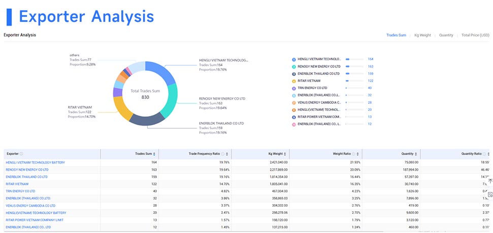
Task: Click the teal RENOGY donut chart segment
Action: [x=171, y=100]
